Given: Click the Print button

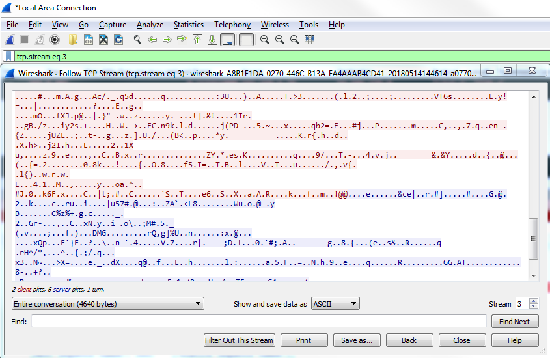Looking at the screenshot, I should point(304,340).
